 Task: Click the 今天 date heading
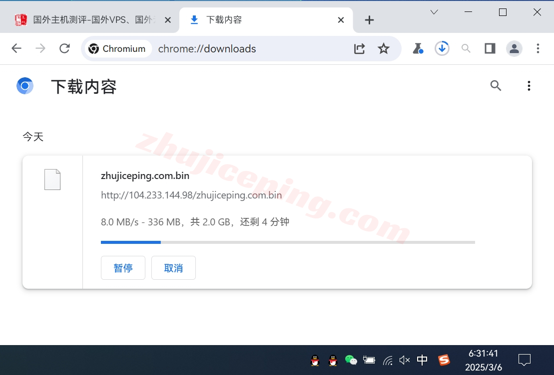33,137
